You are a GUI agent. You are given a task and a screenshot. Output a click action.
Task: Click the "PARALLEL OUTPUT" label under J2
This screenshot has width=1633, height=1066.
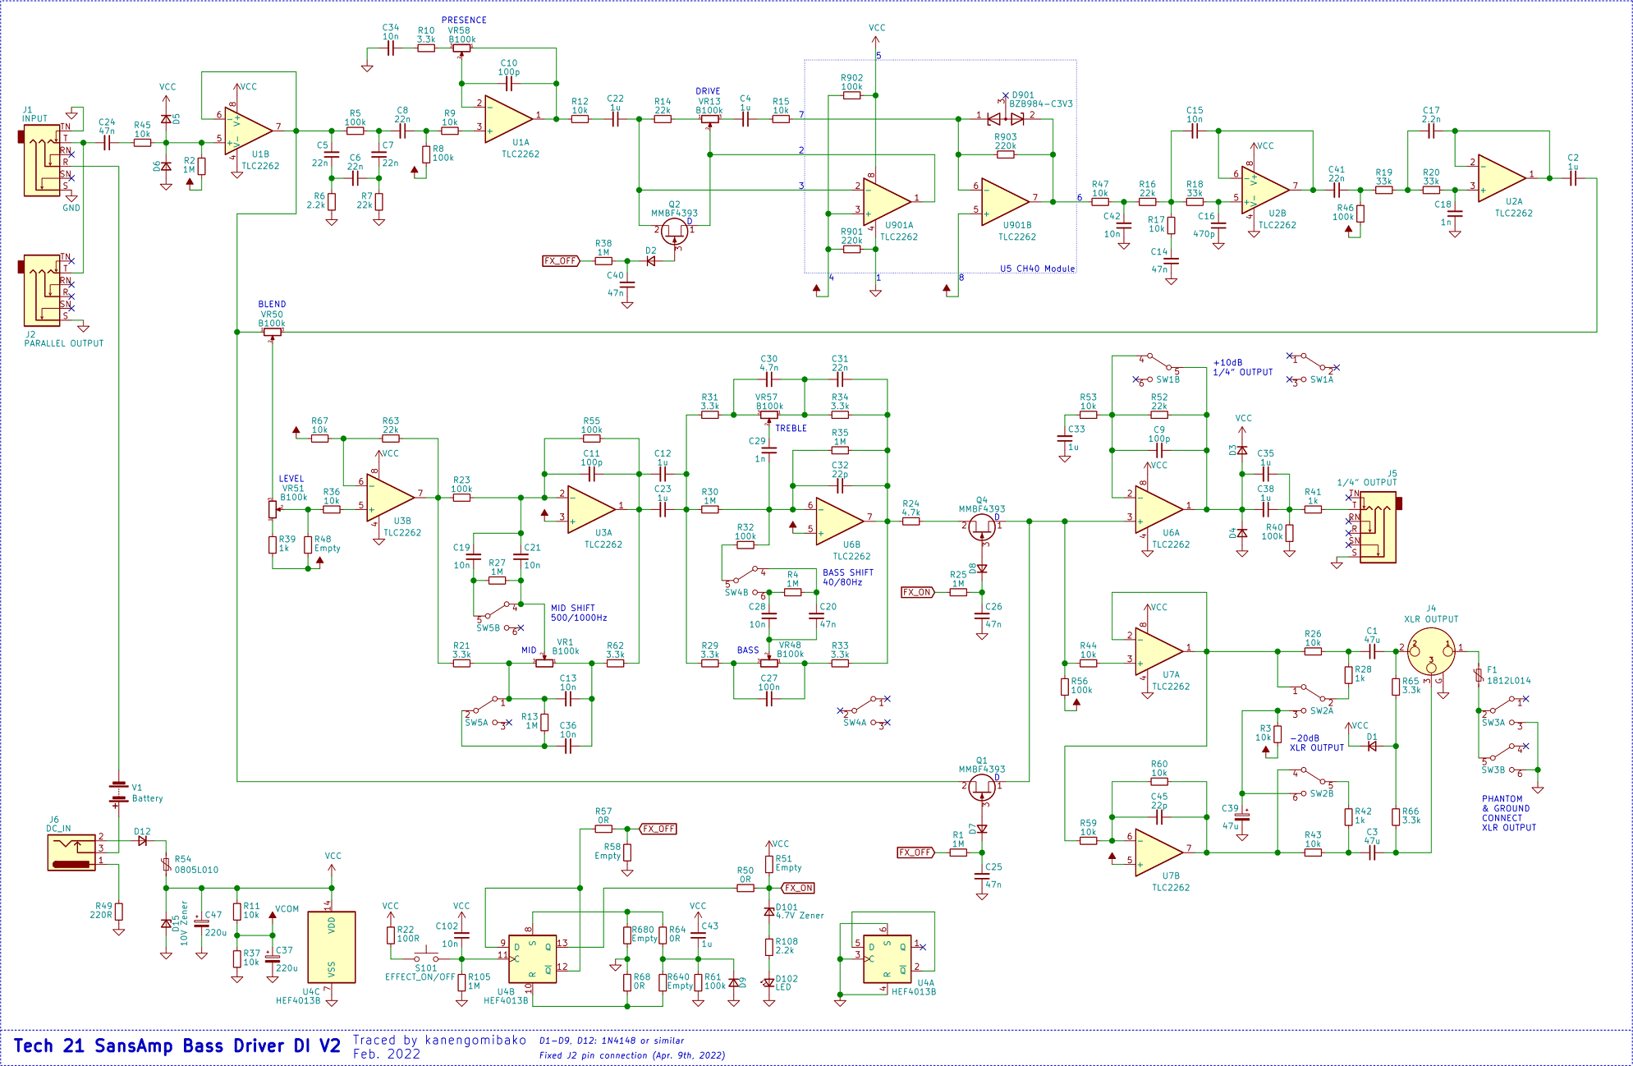pos(64,343)
